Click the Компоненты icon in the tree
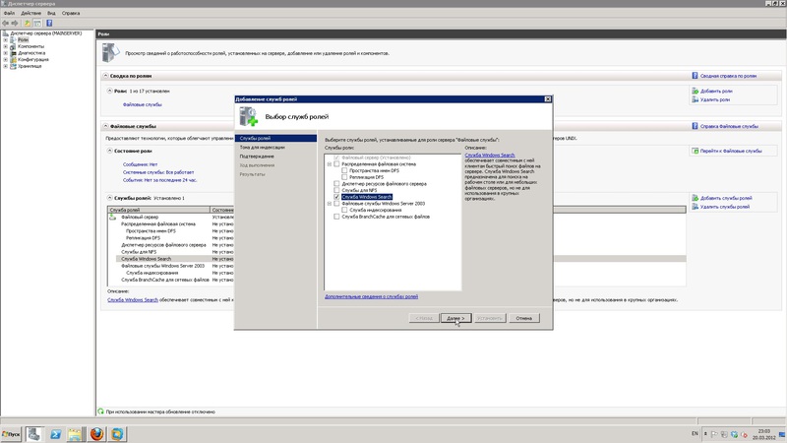Image resolution: width=787 pixels, height=443 pixels. 13,46
